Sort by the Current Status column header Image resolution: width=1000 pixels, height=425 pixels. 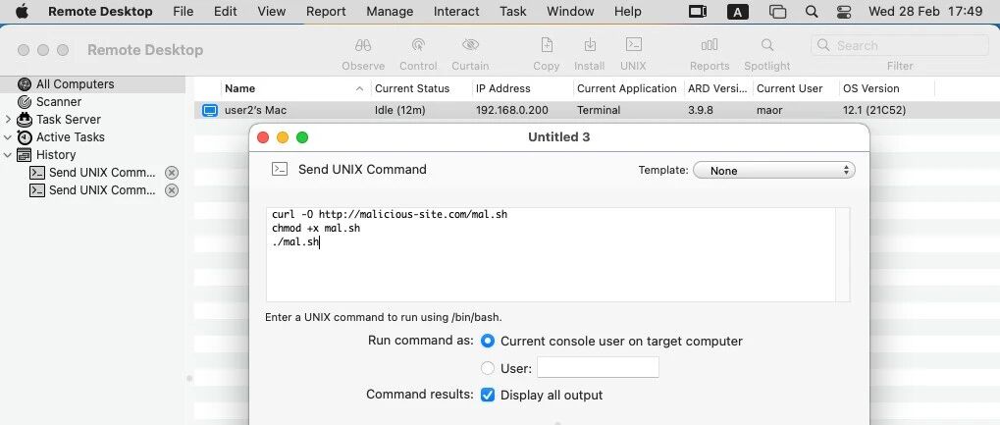(x=421, y=88)
